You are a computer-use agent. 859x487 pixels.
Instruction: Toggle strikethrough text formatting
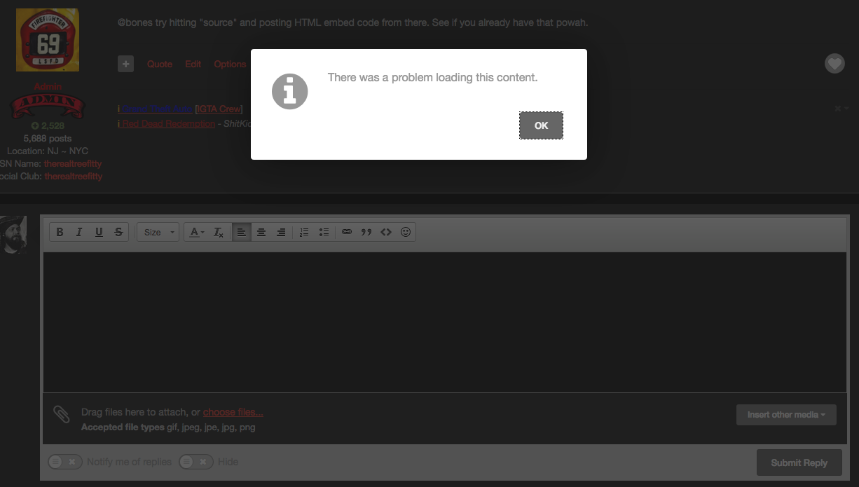click(118, 232)
